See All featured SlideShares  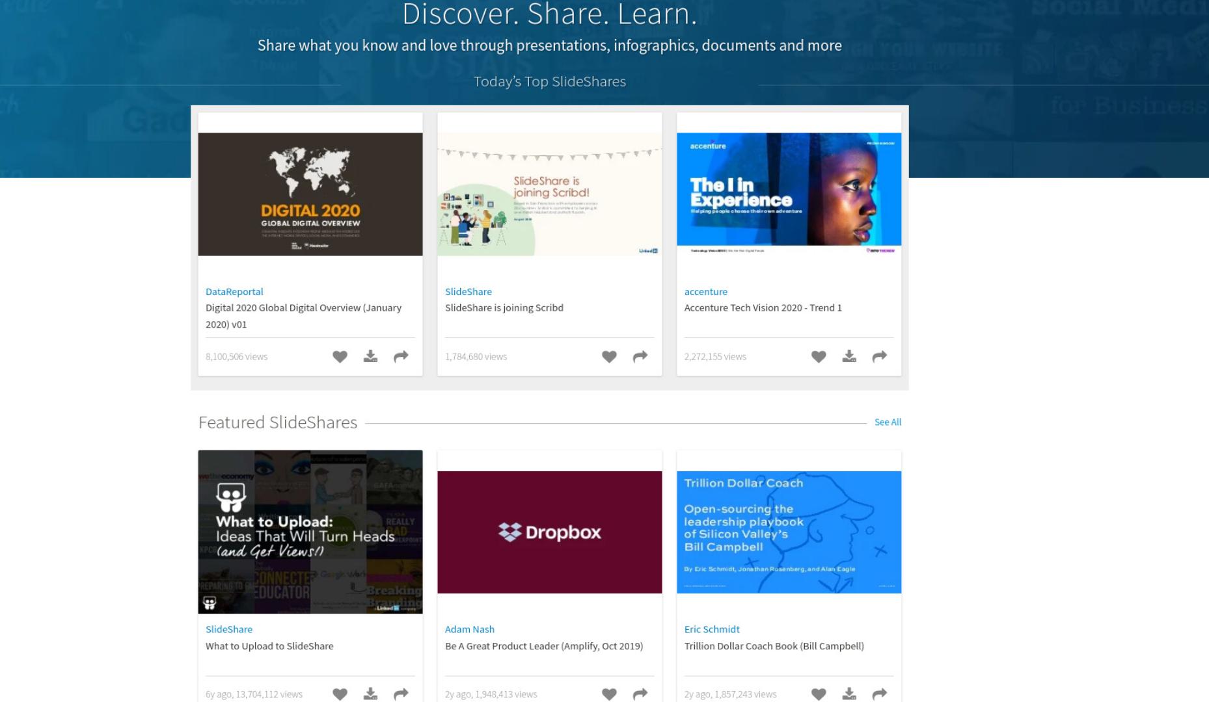[888, 422]
